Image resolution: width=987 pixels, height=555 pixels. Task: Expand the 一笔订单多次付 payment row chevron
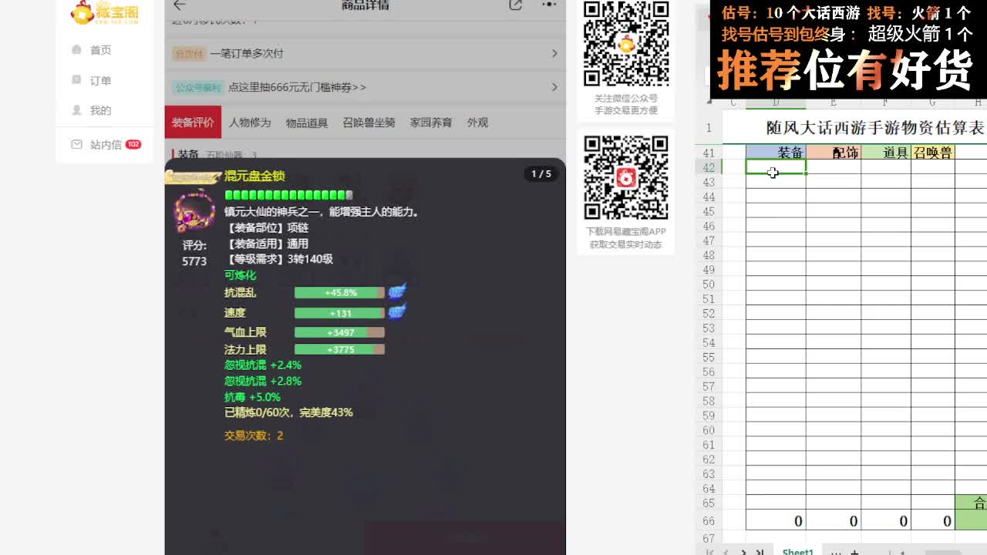tap(554, 55)
